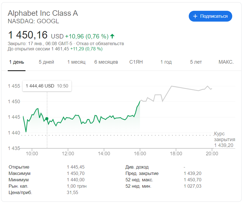
Task: Switch to the С1ЯН year-to-date tab
Action: [136, 62]
